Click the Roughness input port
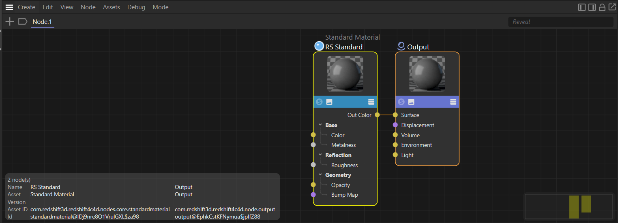Screen dimensions: 618x223 (313, 165)
